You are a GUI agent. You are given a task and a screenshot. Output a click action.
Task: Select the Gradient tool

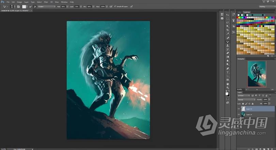228,57
